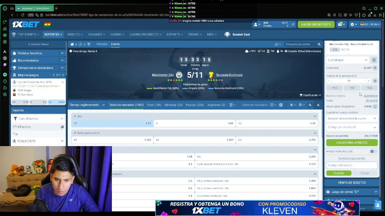
Task: Select the X 5.06 draw odds
Action: tap(195, 123)
